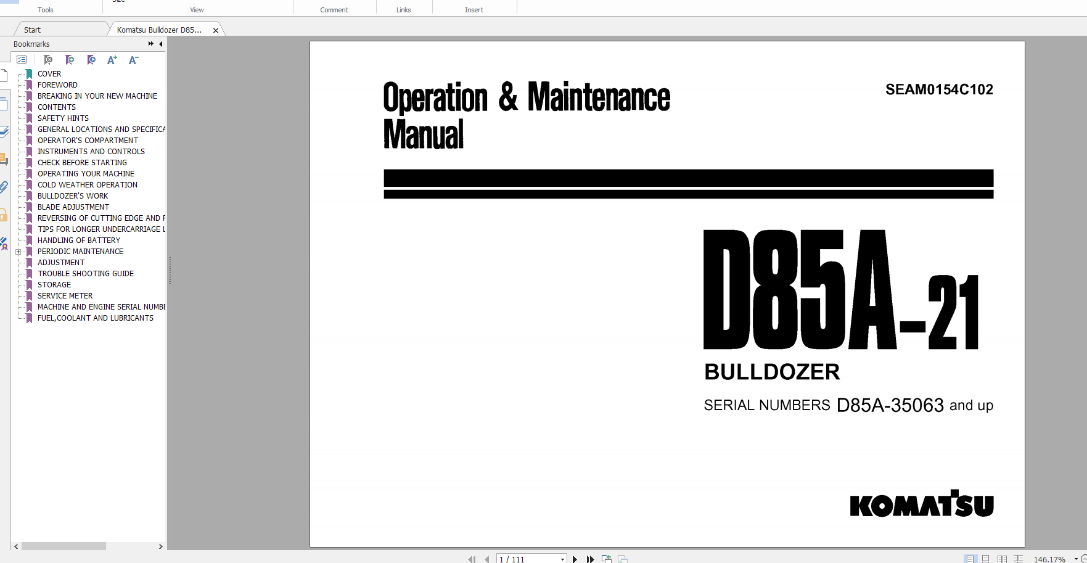Viewport: 1087px width, 563px height.
Task: Decrease bookmark text size with A- icon
Action: 133,60
